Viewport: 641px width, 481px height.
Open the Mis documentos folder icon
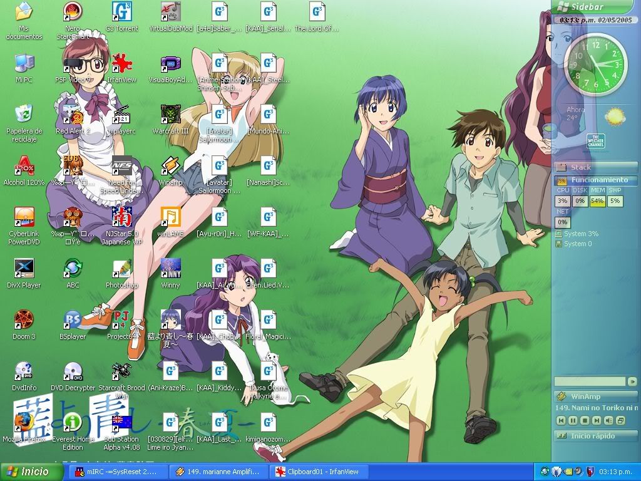click(24, 13)
